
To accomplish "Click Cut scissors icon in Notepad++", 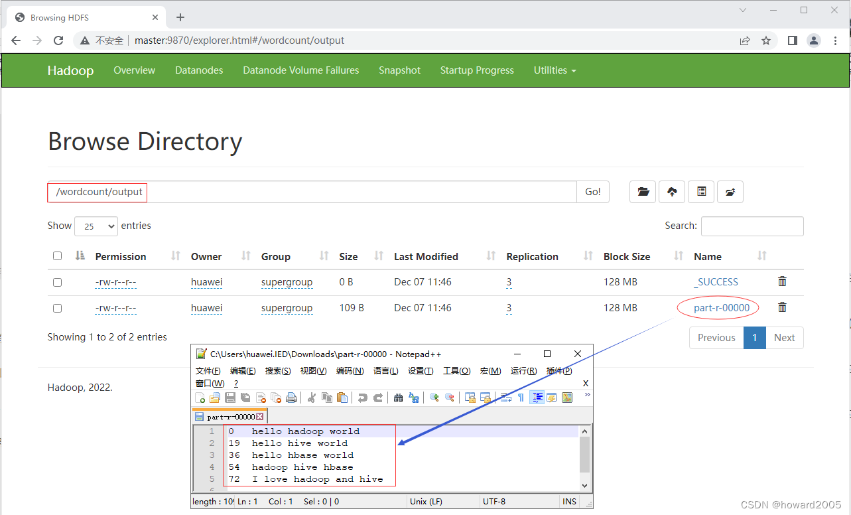I will click(311, 398).
